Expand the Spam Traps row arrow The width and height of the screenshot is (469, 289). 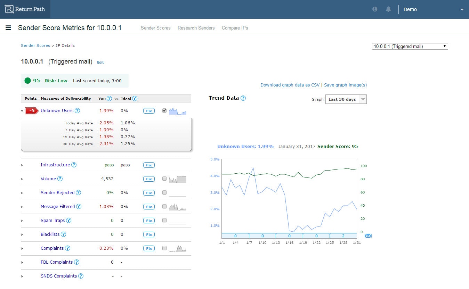tap(22, 221)
